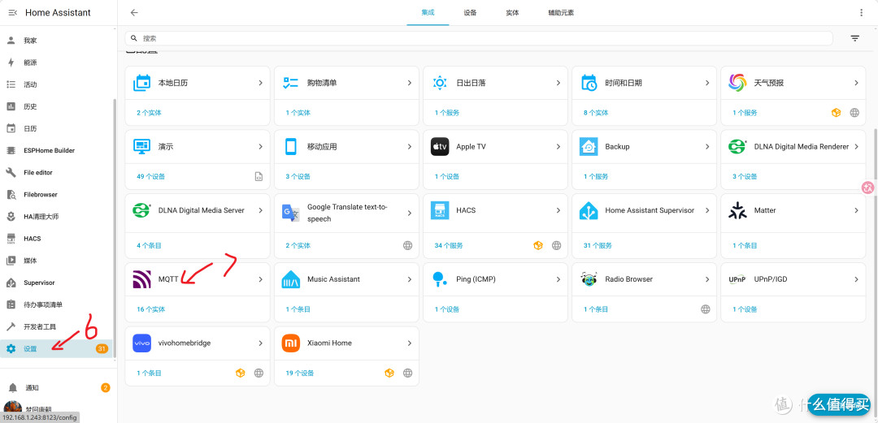878x423 pixels.
Task: Expand the Xiaomi Home card chevron
Action: [x=409, y=343]
